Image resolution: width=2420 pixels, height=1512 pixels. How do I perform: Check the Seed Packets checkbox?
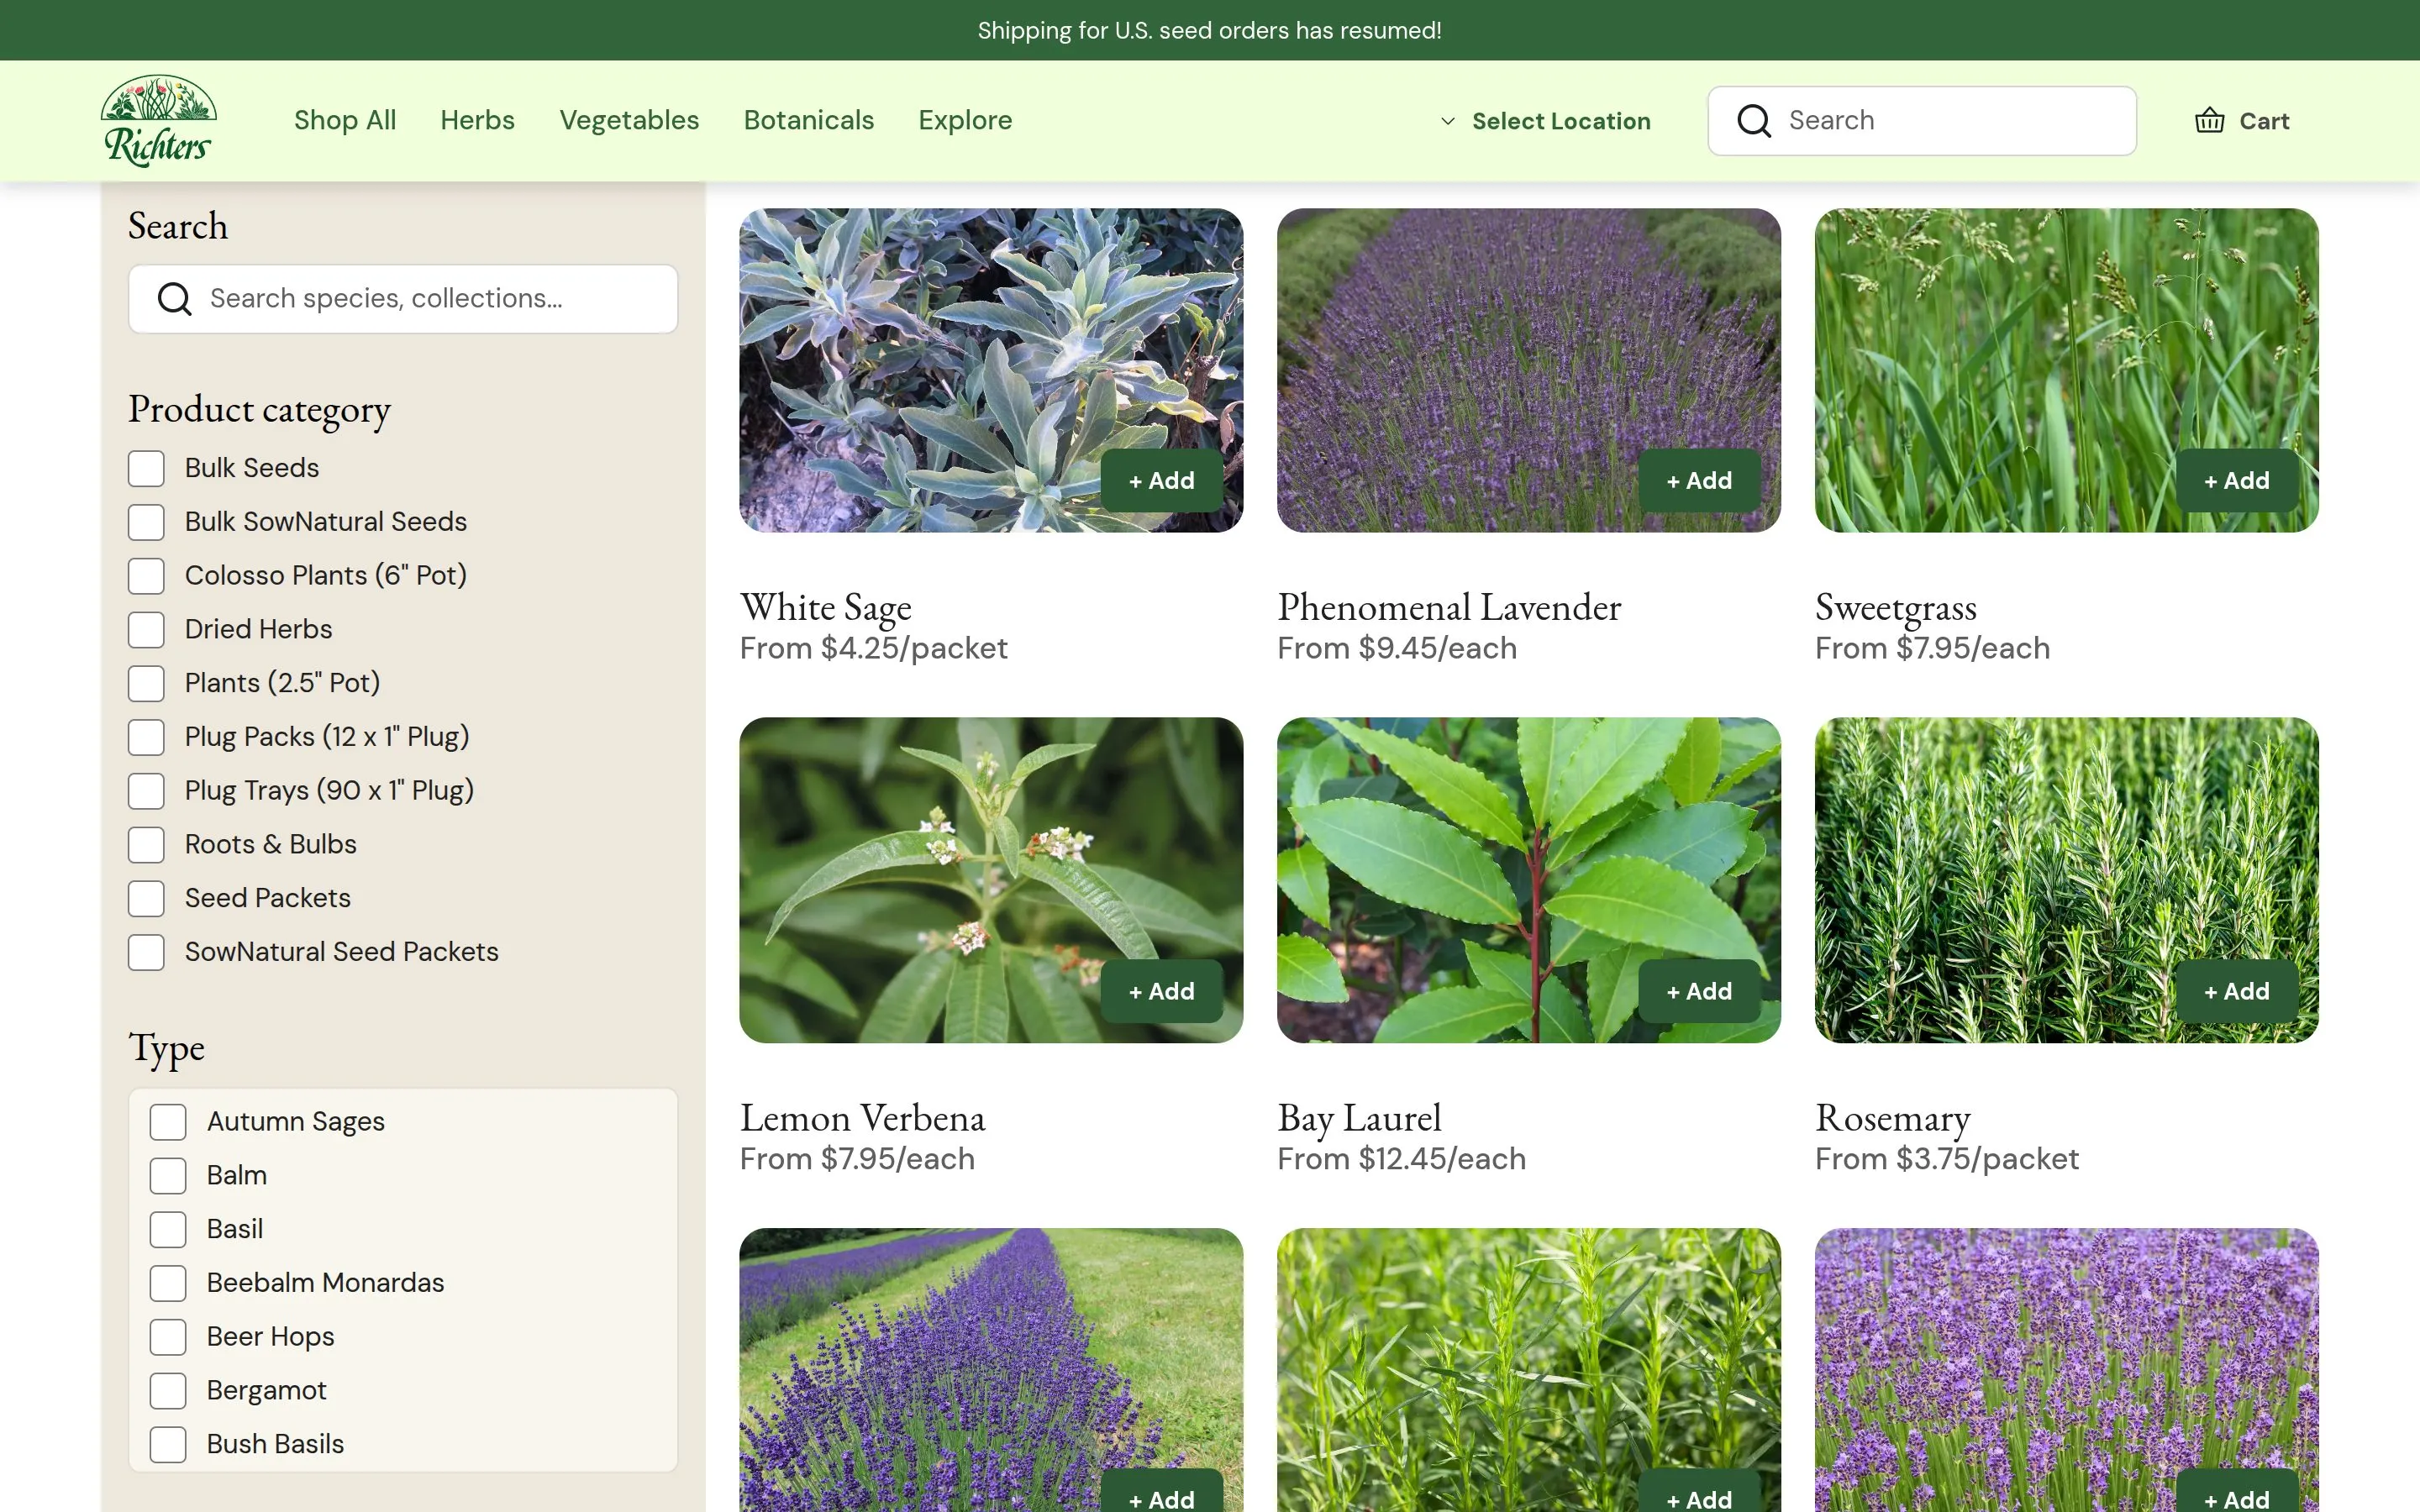pyautogui.click(x=146, y=899)
